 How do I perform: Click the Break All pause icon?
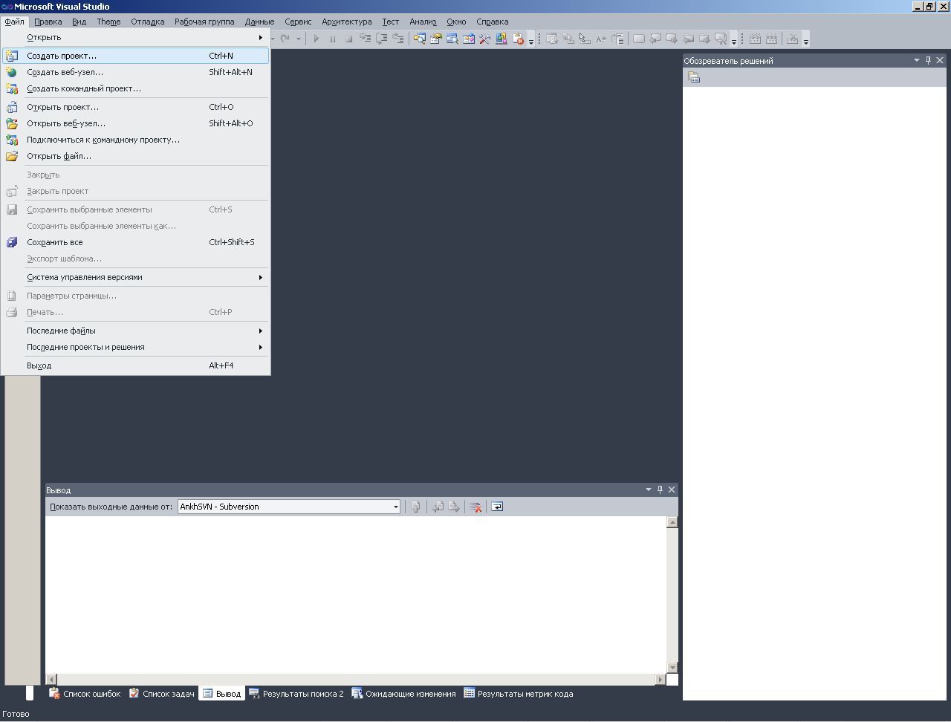(x=332, y=39)
